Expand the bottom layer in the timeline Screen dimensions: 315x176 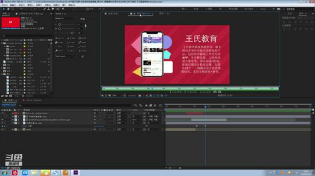pos(13,129)
